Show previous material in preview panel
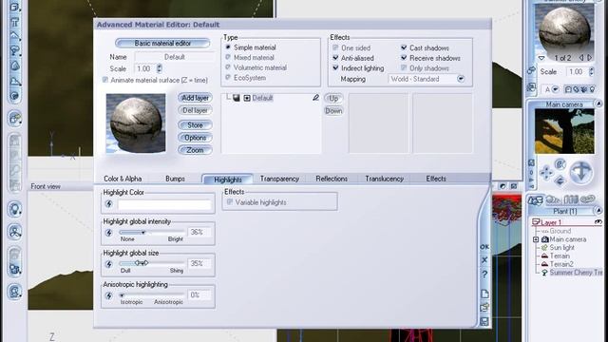 581,57
